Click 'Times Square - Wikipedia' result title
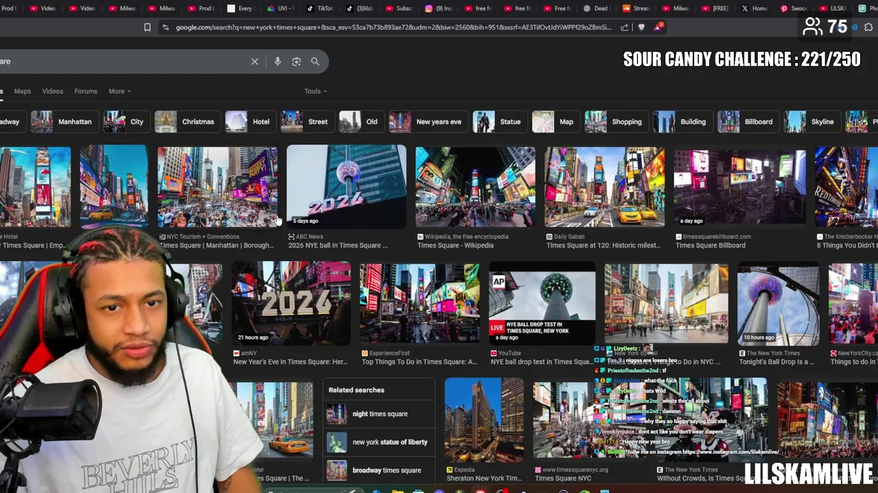Screen dimensions: 878x493 pyautogui.click(x=455, y=245)
